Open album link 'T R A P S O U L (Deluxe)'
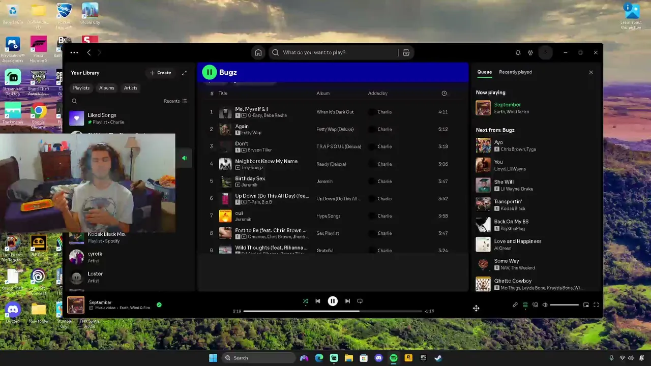Screen dimensions: 651x366 point(339,146)
